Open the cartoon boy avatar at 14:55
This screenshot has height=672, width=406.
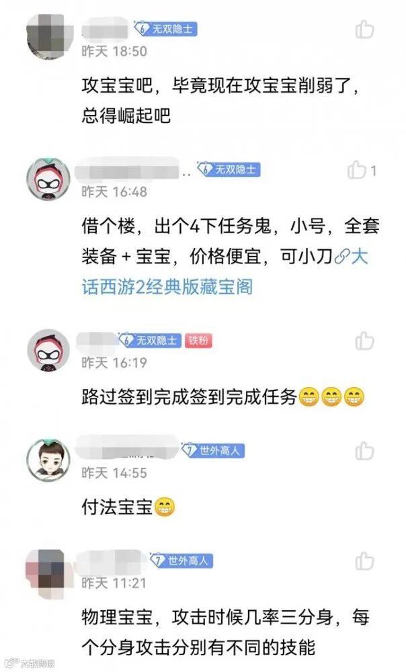pos(48,460)
